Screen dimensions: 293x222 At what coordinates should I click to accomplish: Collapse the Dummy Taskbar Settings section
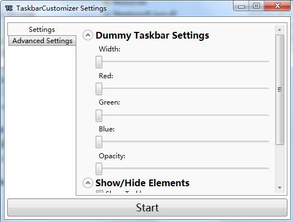pyautogui.click(x=88, y=35)
